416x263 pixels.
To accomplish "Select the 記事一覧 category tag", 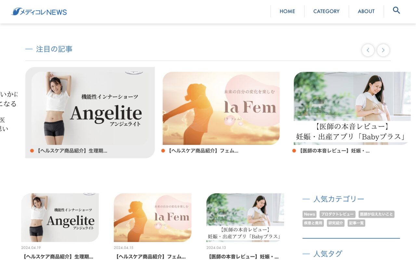I will pyautogui.click(x=357, y=223).
